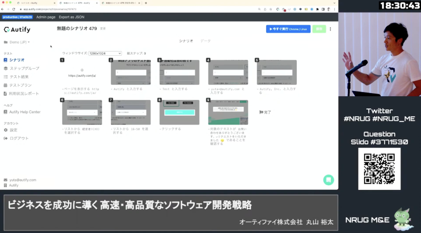Screen dimensions: 421x233
Task: Click the green 保存 button
Action: pyautogui.click(x=319, y=29)
